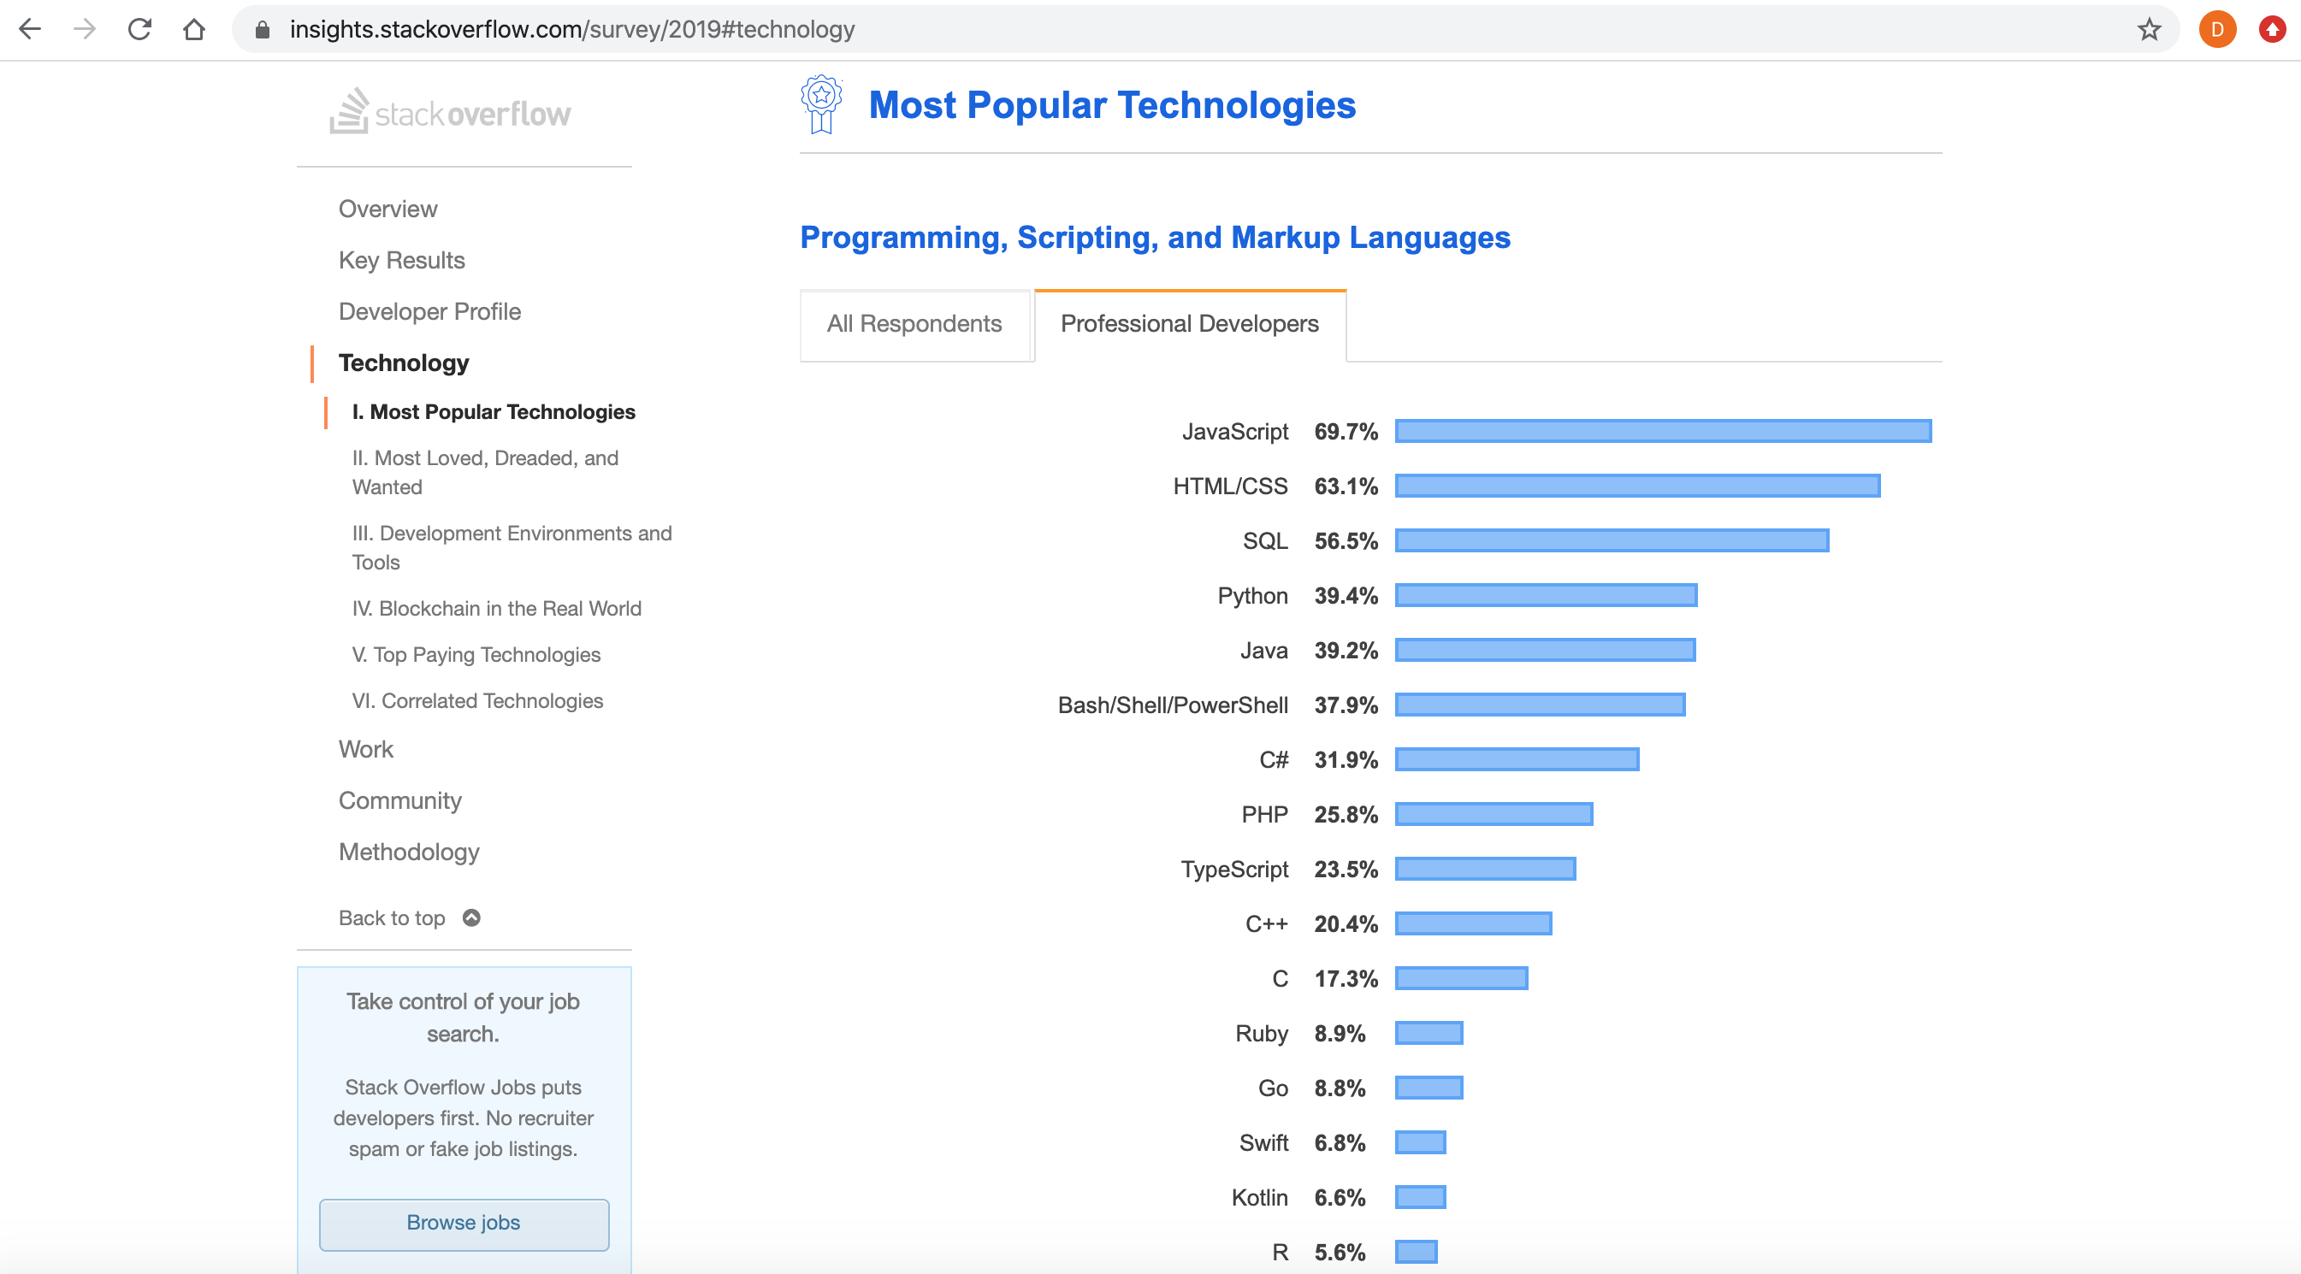Viewport: 2301px width, 1274px height.
Task: Select Professional Developers tab
Action: (1190, 323)
